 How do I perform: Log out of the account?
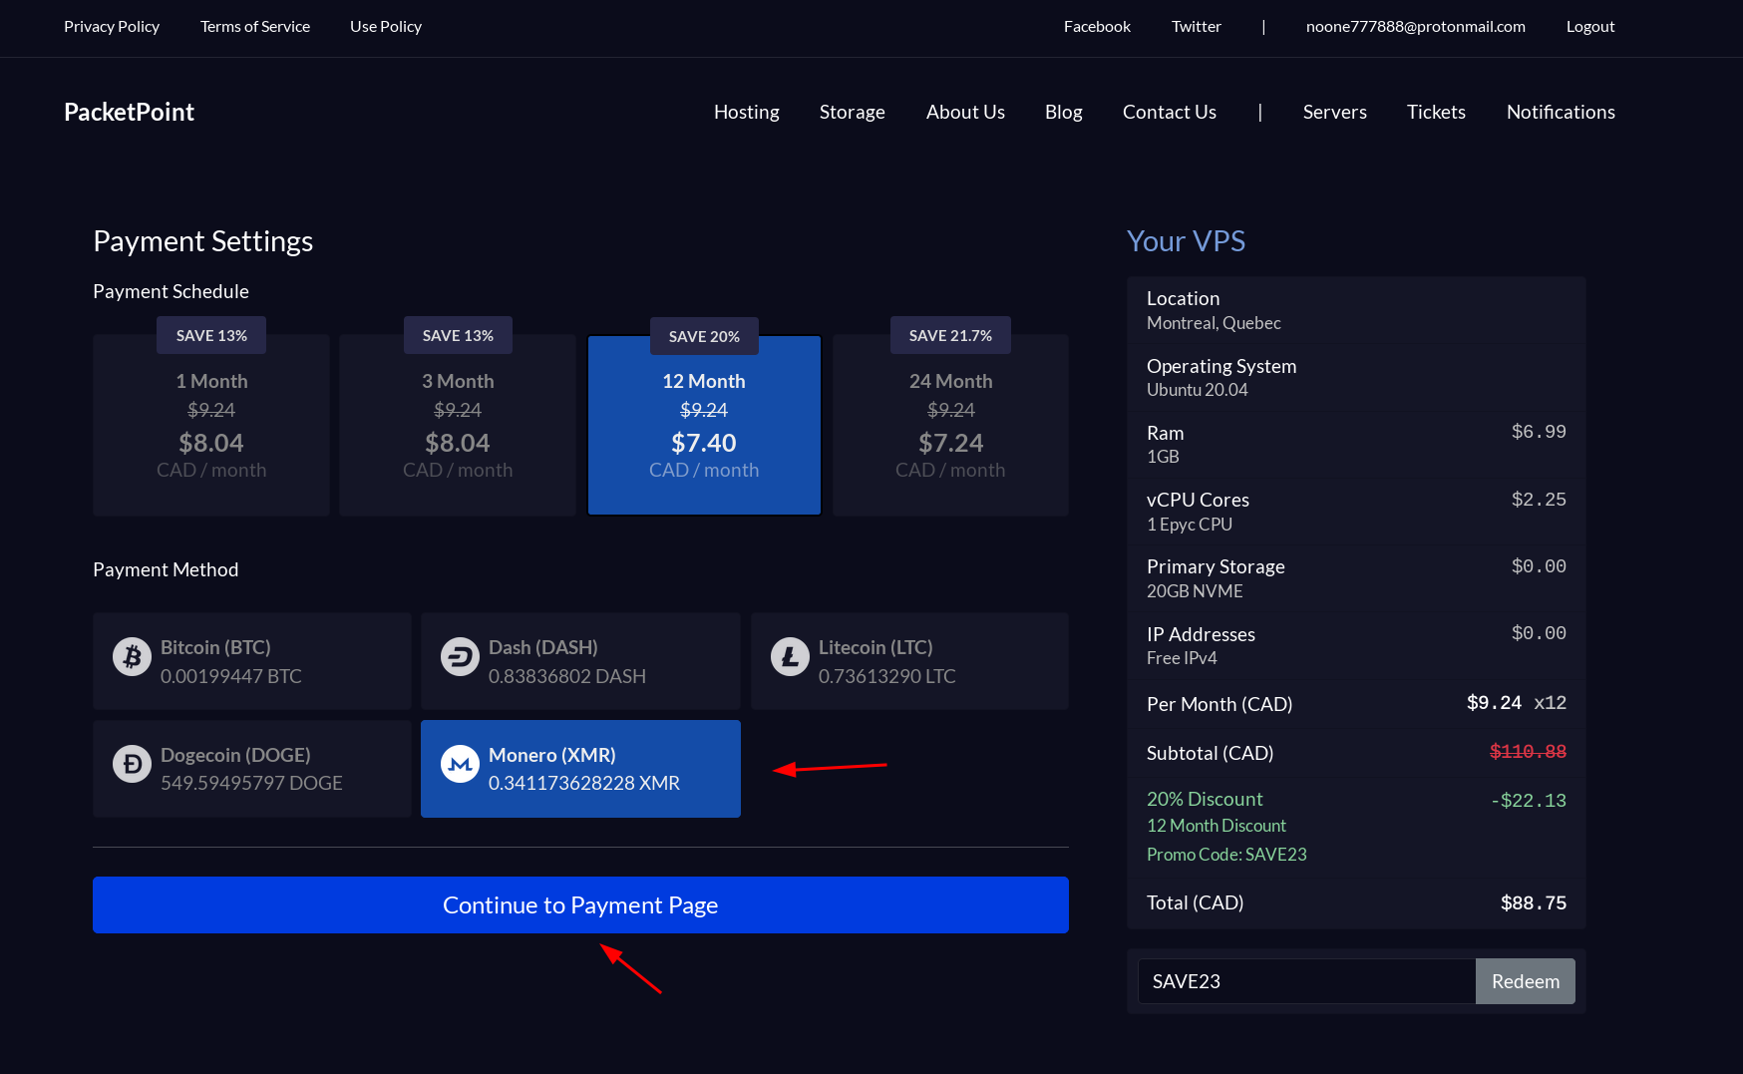point(1590,26)
